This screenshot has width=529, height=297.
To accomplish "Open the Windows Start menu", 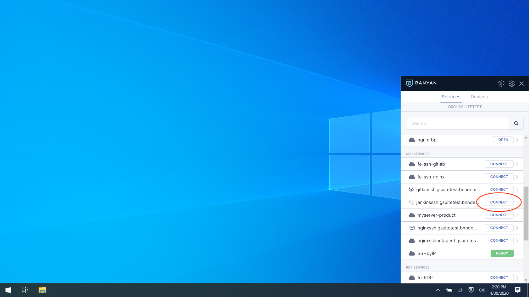I will [8, 290].
